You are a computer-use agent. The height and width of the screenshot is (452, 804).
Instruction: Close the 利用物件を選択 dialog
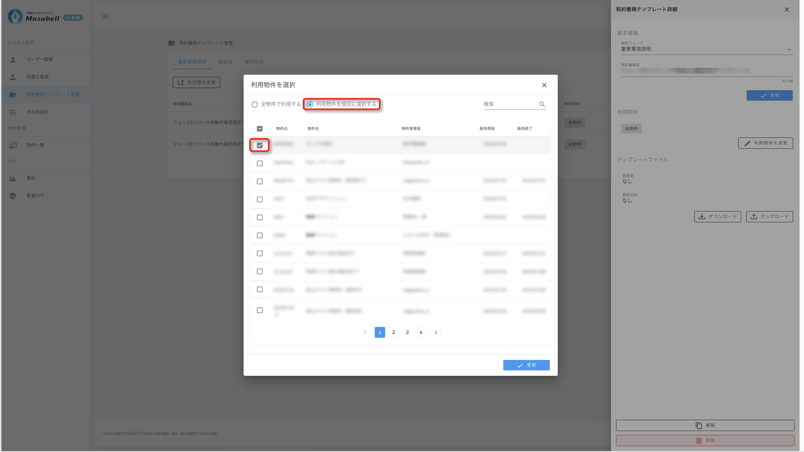click(x=544, y=85)
